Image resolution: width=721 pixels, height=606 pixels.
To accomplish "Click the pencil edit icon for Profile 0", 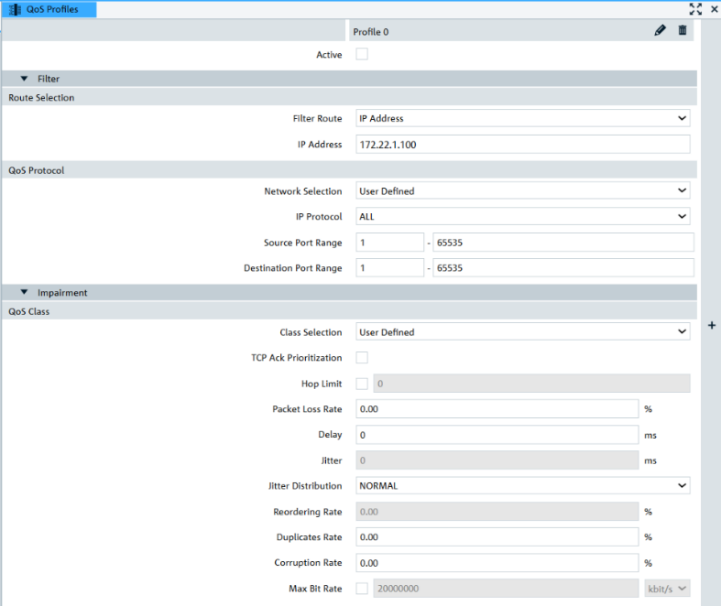I will tap(660, 30).
